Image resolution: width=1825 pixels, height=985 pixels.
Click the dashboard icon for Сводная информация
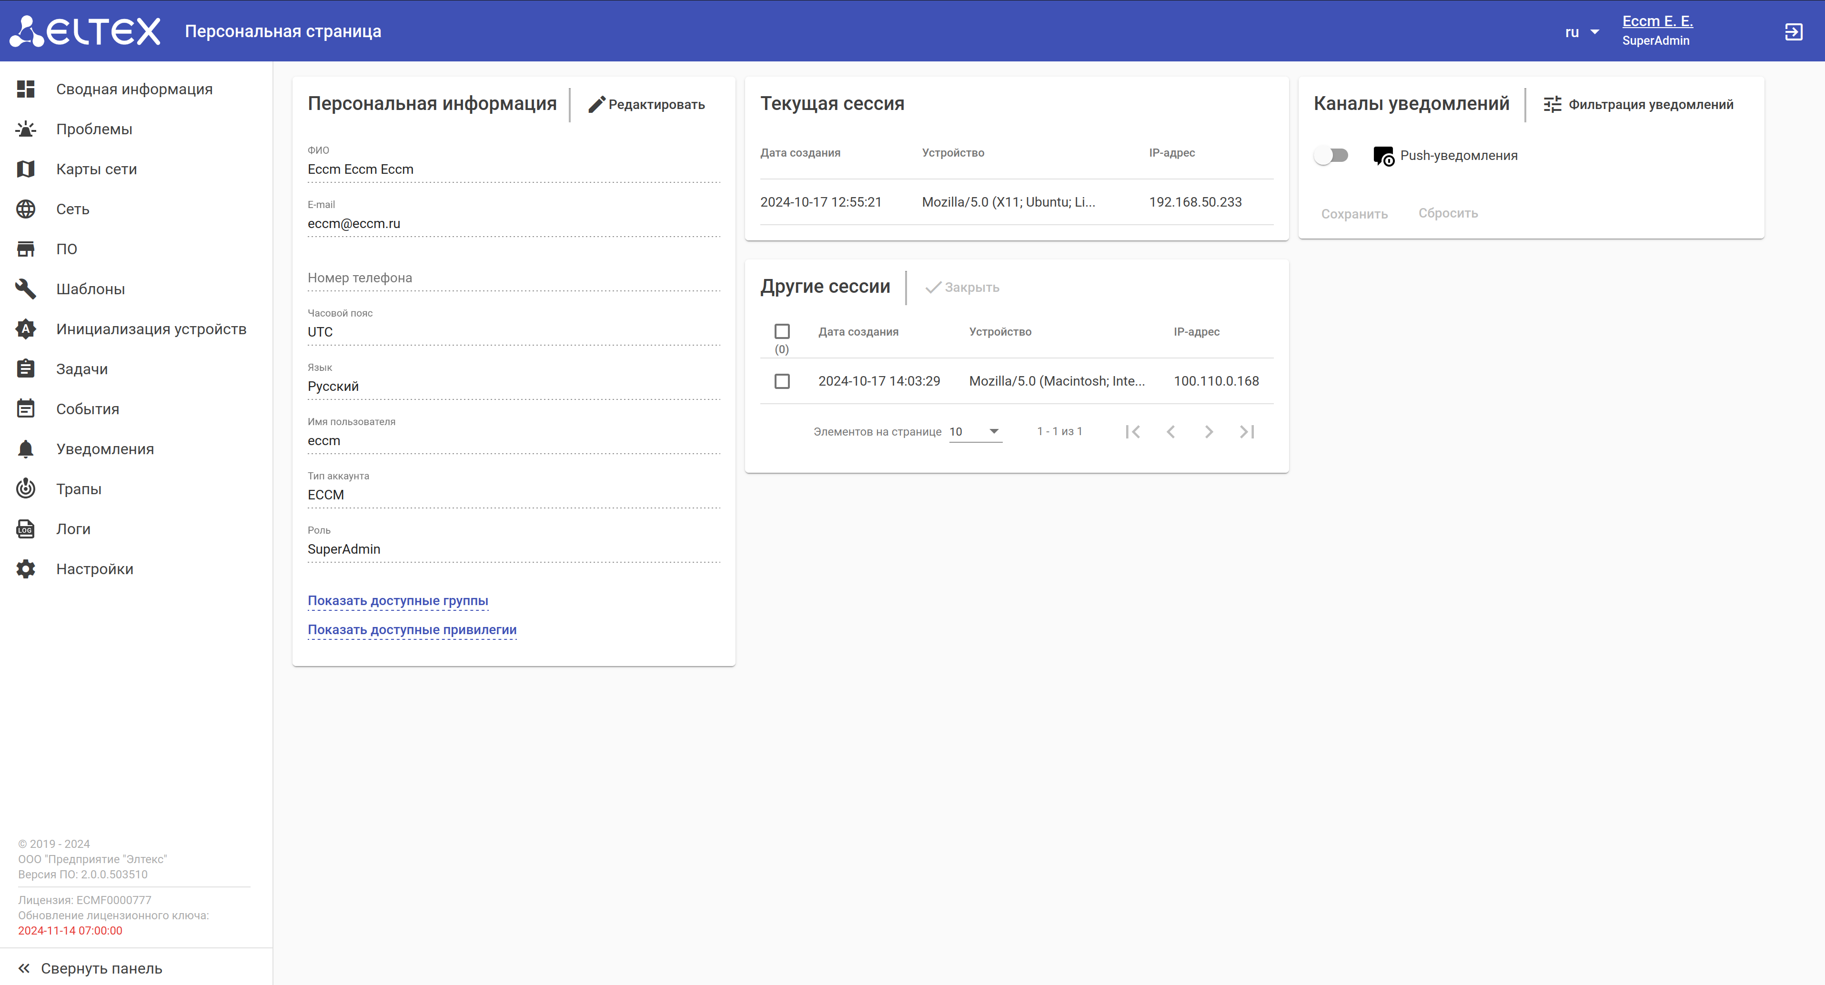(26, 89)
